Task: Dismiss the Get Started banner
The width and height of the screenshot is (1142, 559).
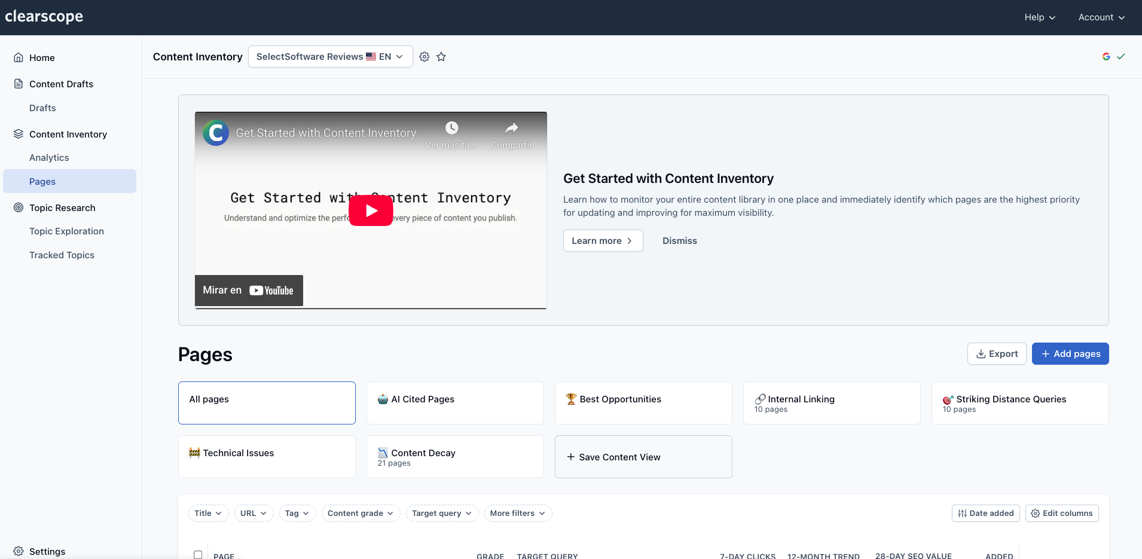Action: (679, 240)
